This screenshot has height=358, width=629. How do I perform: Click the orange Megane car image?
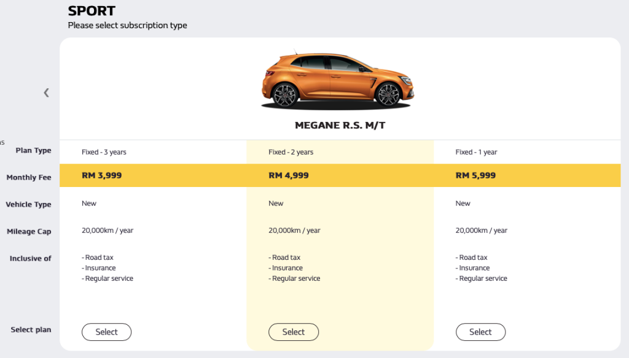[x=337, y=80]
